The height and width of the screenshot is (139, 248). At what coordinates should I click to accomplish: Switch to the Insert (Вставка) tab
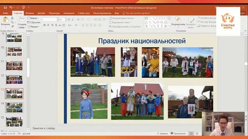pyautogui.click(x=30, y=13)
